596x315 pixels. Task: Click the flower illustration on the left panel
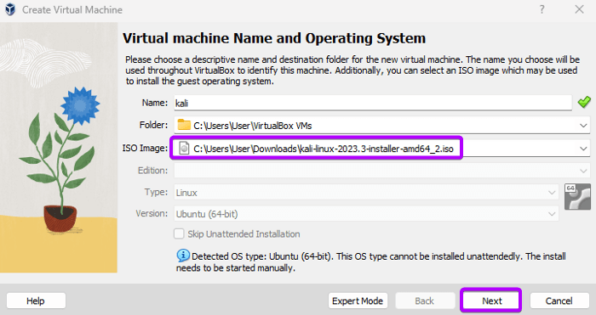coord(59,148)
